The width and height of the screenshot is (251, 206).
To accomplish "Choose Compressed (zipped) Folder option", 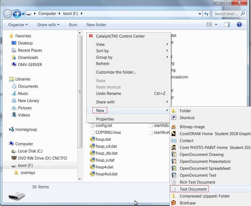I will [x=205, y=196].
